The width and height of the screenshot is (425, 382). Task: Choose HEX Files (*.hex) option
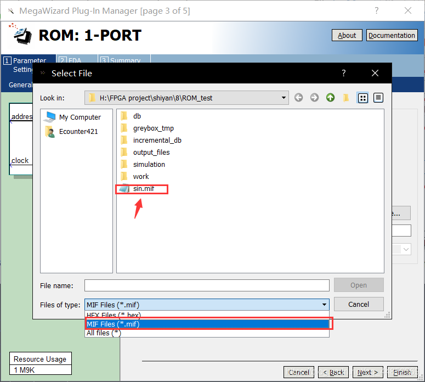pyautogui.click(x=207, y=314)
